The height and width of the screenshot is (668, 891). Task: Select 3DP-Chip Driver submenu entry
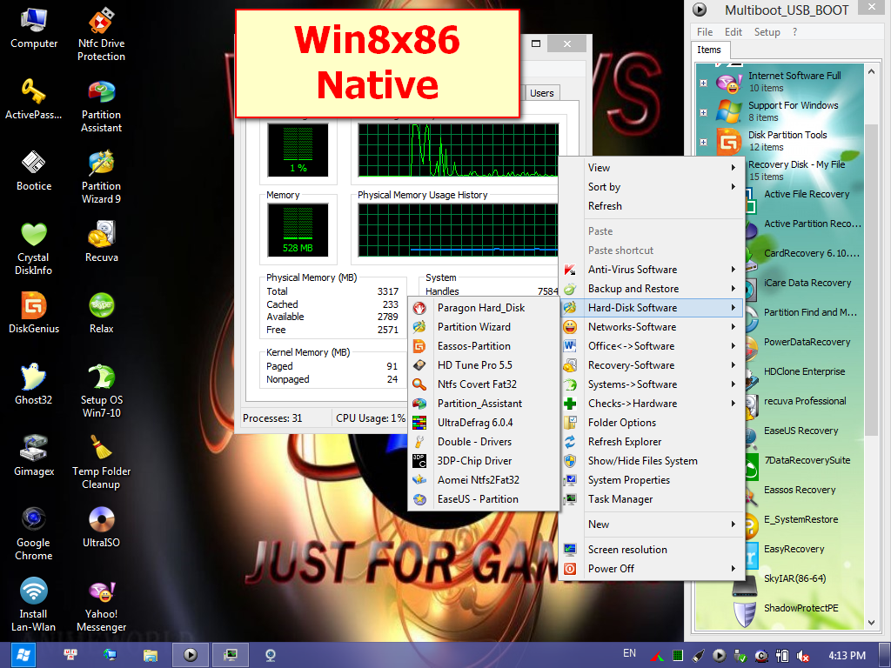point(484,461)
